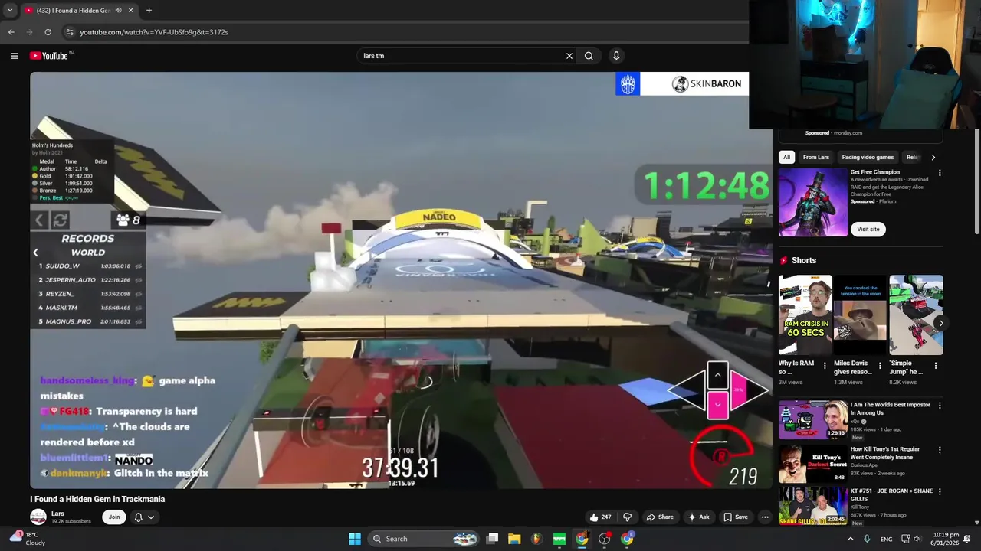
Task: Open KT #751 Joe Rogan thumbnail
Action: pos(812,506)
